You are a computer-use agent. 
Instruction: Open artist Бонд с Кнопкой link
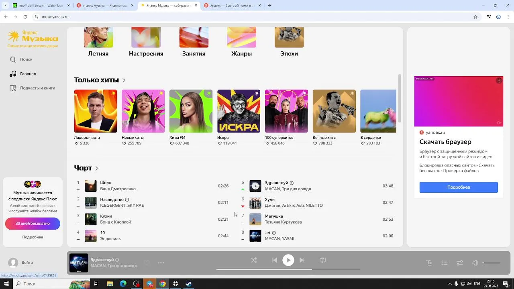115,222
